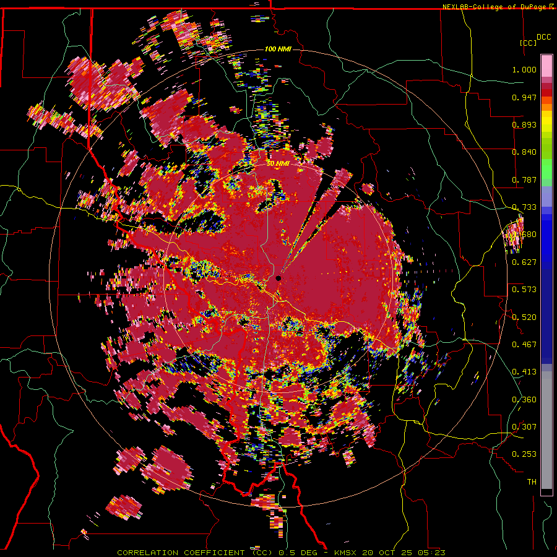
Task: Click the 100 NMI range ring label
Action: (x=278, y=49)
